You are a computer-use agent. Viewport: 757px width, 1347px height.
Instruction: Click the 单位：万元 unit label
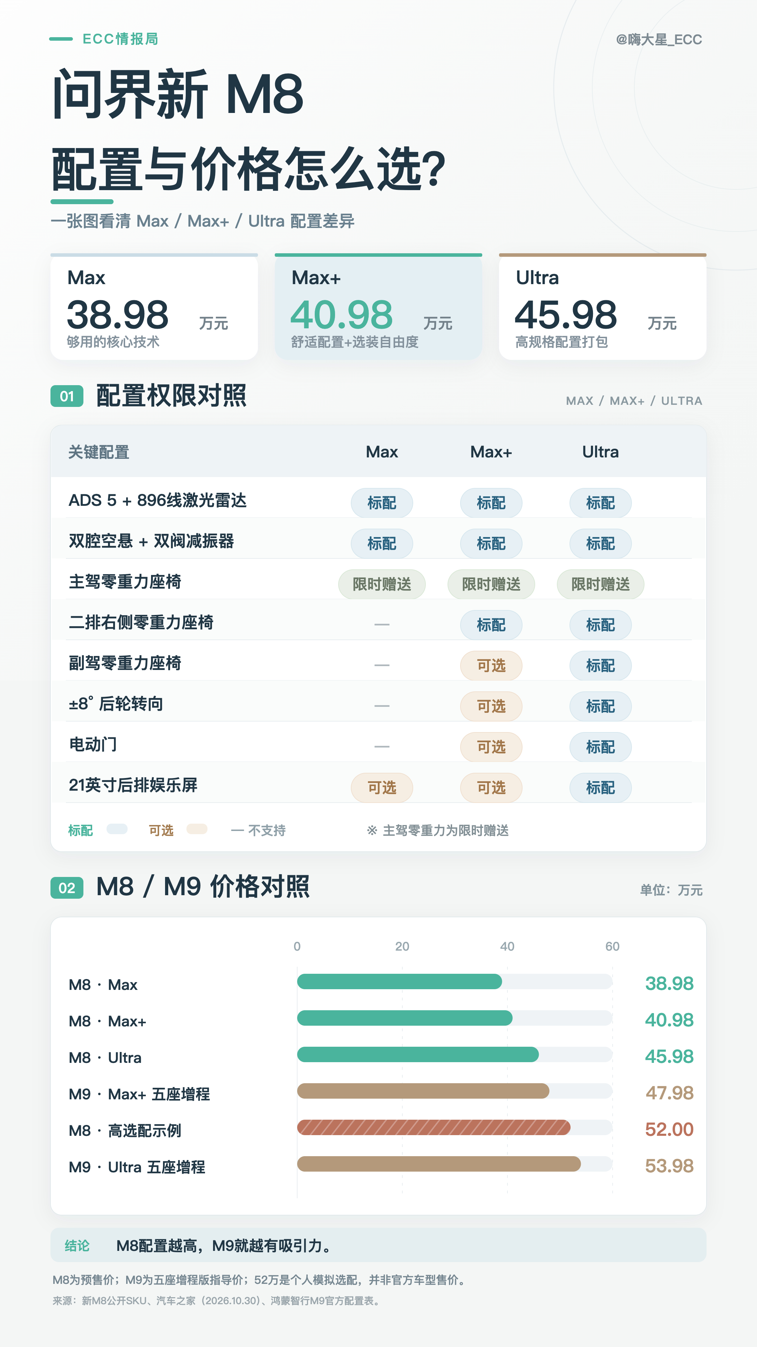click(x=671, y=890)
